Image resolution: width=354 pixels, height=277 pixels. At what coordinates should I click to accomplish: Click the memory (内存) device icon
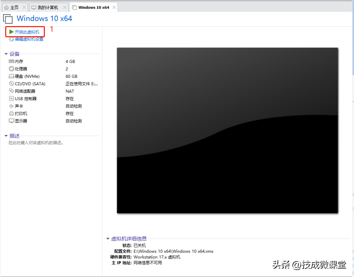11,61
